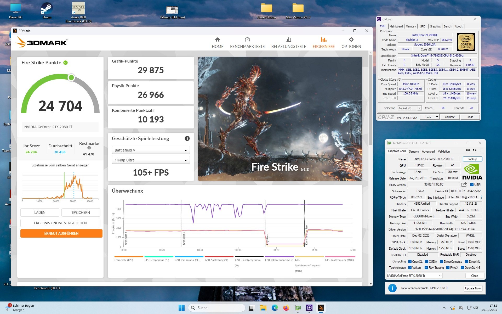Click the Lookup button in GPU-Z
Image resolution: width=502 pixels, height=314 pixels.
472,159
